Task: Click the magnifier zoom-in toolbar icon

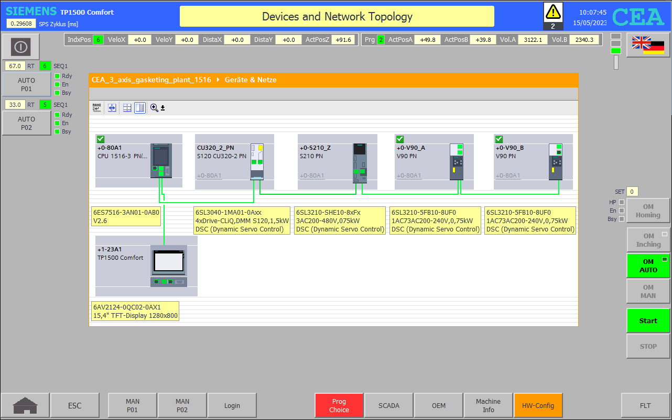Action: (x=154, y=107)
